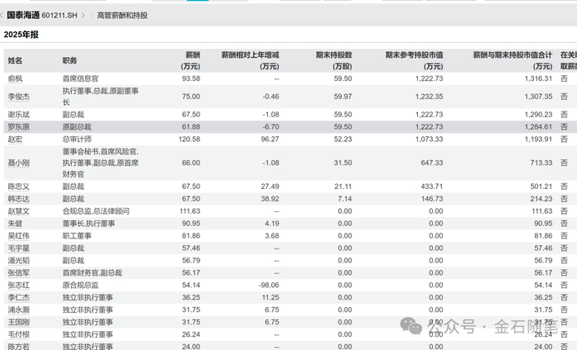Open executive profile link 朱健
This screenshot has height=350, width=577.
click(x=15, y=224)
